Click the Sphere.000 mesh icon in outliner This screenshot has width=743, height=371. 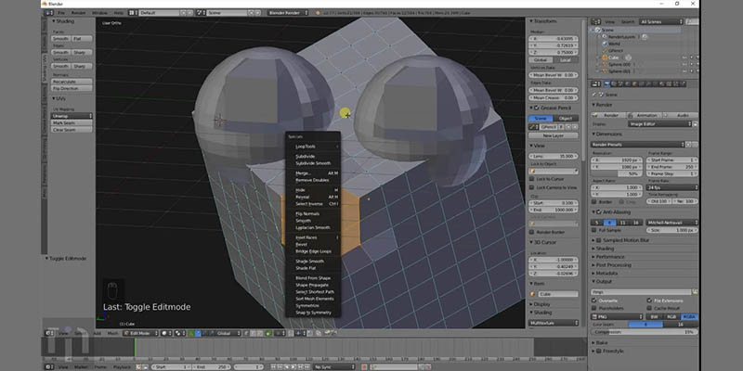(605, 64)
